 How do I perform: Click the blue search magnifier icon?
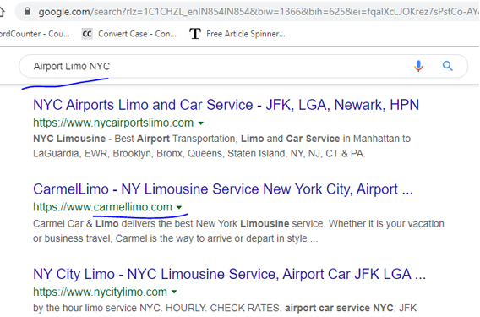pos(447,66)
